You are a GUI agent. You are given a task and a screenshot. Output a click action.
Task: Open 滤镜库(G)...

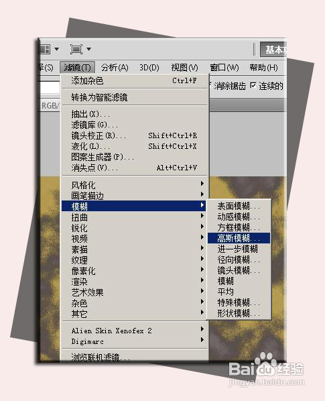click(135, 125)
